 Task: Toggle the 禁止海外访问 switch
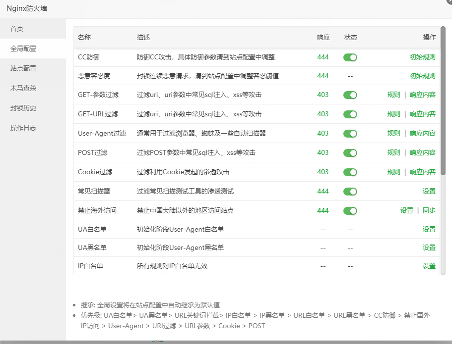350,210
